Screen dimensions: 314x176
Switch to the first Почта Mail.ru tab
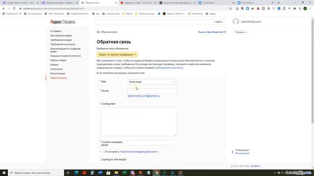pos(216,3)
